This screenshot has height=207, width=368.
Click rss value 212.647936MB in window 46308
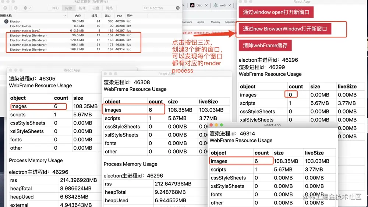(173, 184)
